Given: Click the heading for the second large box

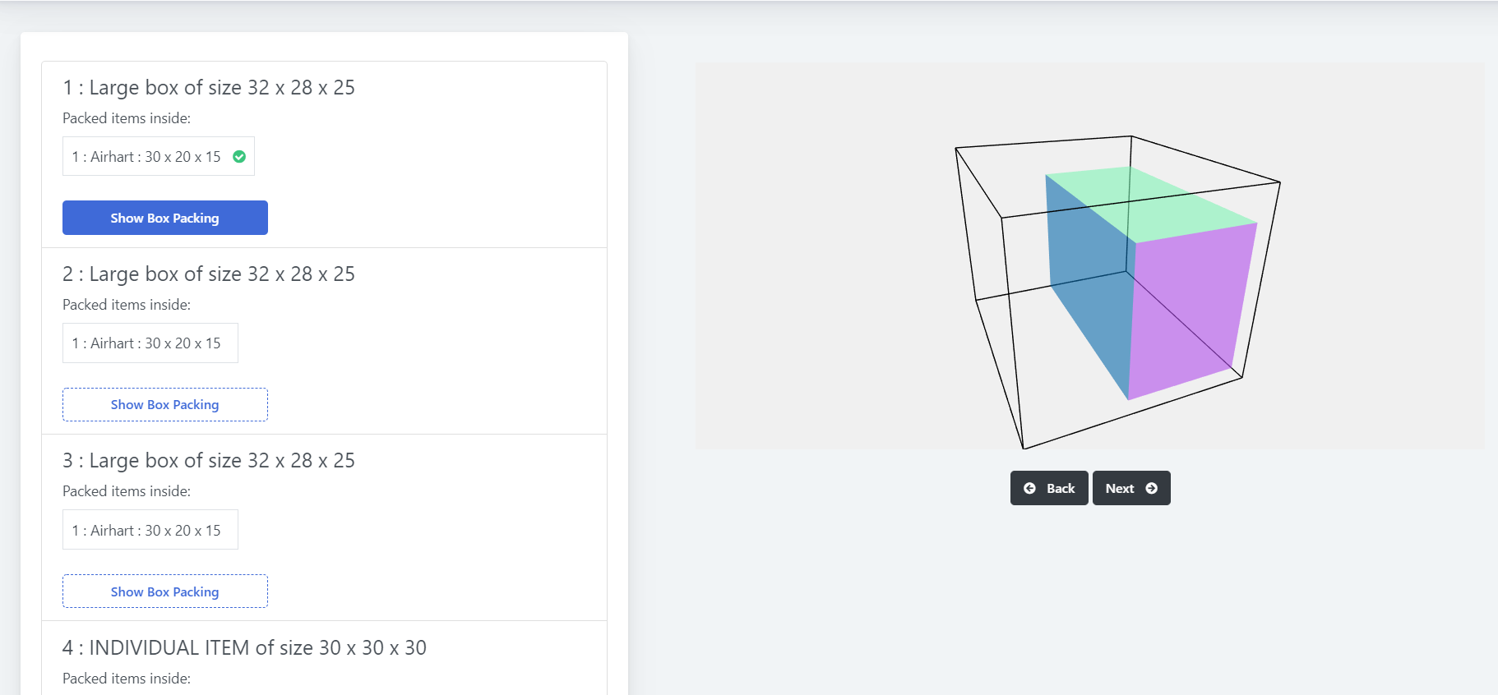Looking at the screenshot, I should pos(209,274).
